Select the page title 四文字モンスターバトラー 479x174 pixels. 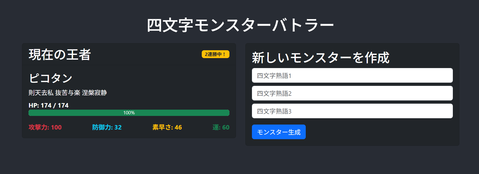[x=240, y=25]
